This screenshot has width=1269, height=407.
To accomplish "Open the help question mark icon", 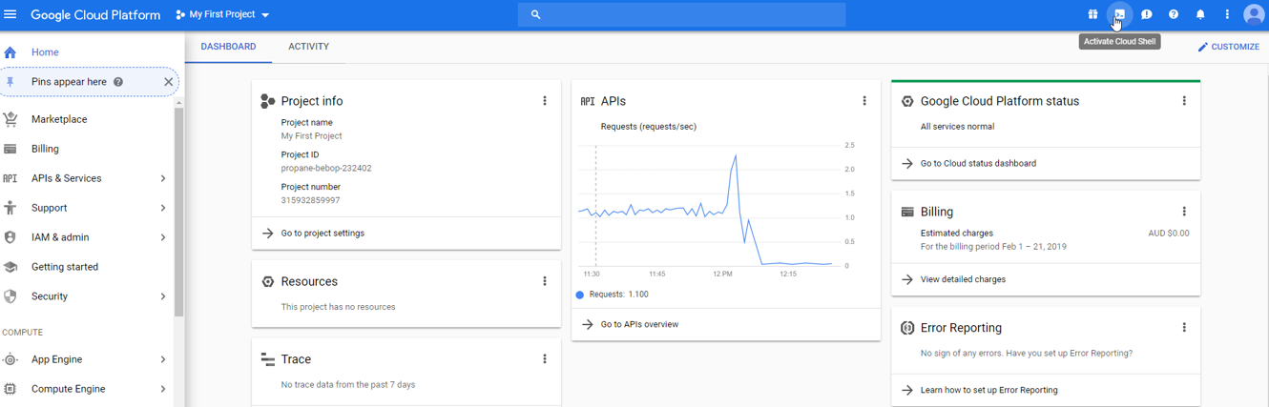I will pos(1174,14).
